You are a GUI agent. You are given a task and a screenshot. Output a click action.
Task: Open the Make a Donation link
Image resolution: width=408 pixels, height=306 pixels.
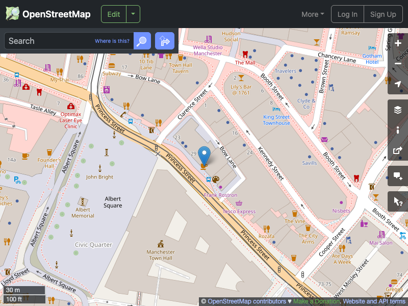point(316,301)
